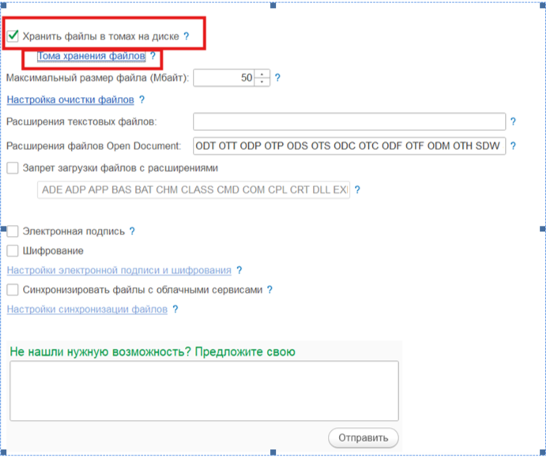Click help icon beside blocked extensions list

[357, 190]
